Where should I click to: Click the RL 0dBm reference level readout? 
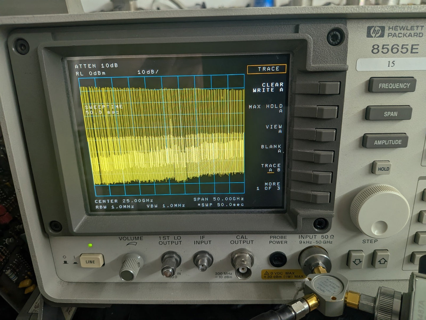pos(91,73)
